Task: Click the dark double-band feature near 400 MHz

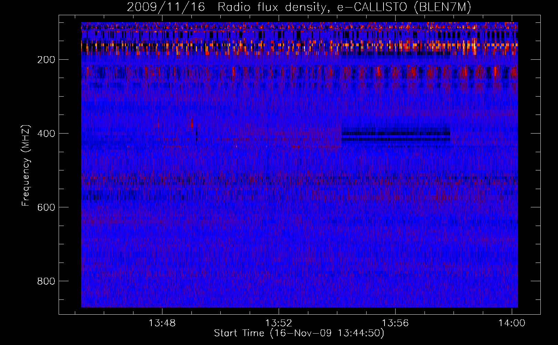Action: (396, 136)
